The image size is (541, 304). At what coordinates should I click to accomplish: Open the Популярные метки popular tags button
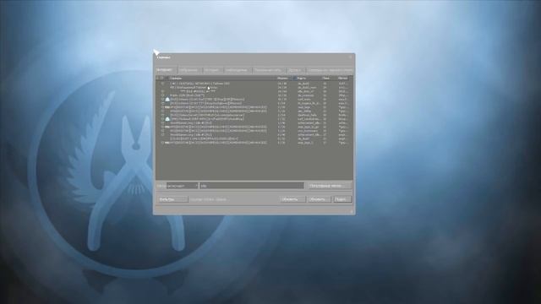coord(330,186)
